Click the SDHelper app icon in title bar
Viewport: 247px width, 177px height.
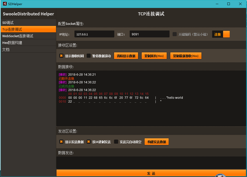5,4
